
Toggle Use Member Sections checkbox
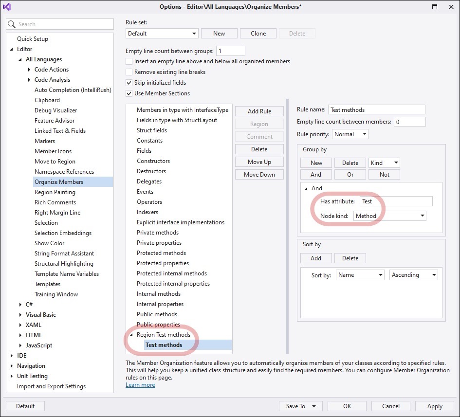pyautogui.click(x=129, y=93)
